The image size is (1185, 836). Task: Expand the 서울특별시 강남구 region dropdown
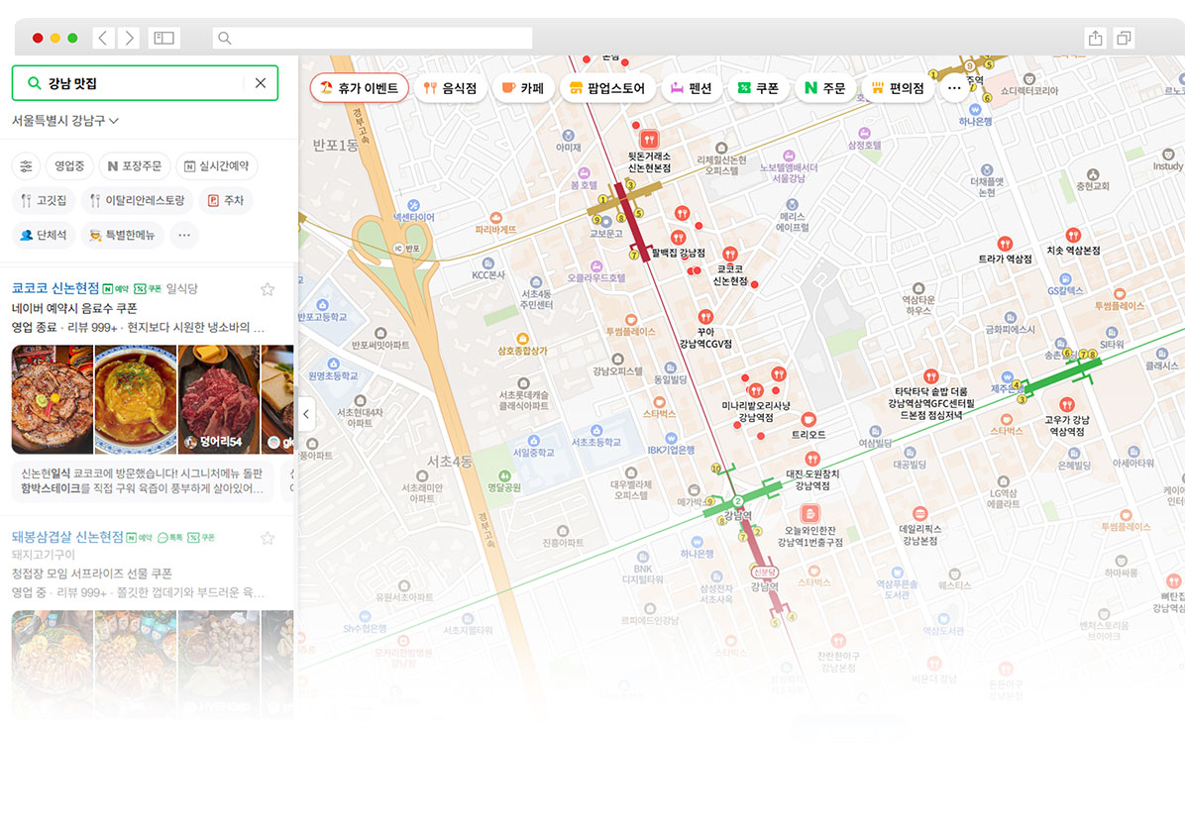point(65,121)
